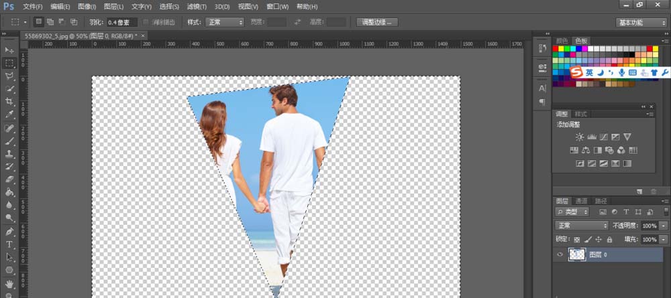Click the lock-all padlock icon in Layers
The width and height of the screenshot is (671, 298).
click(x=609, y=239)
